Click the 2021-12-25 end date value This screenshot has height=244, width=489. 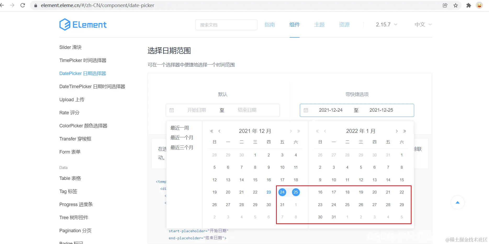coord(381,110)
